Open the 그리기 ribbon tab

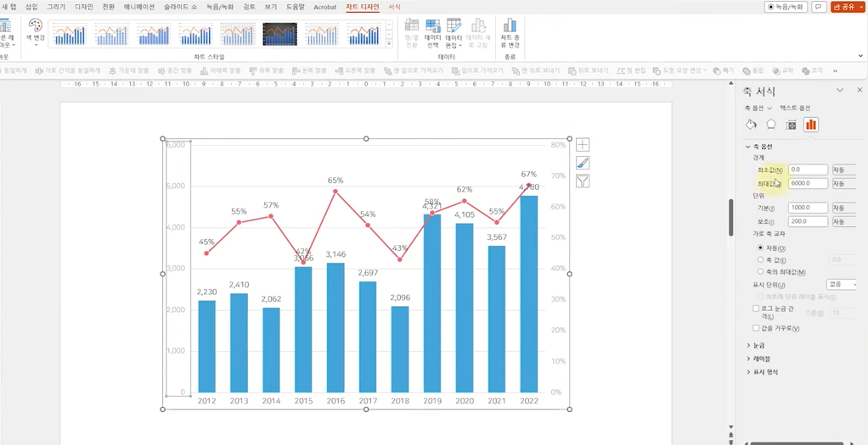click(x=55, y=7)
